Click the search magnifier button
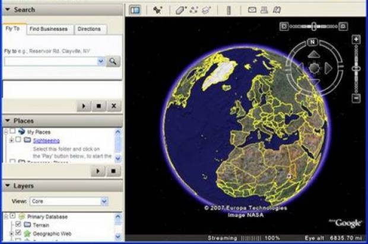Viewport: 368px width, 244px height. point(113,62)
